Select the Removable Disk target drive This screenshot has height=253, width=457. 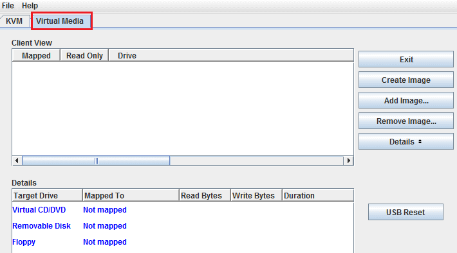coord(41,225)
